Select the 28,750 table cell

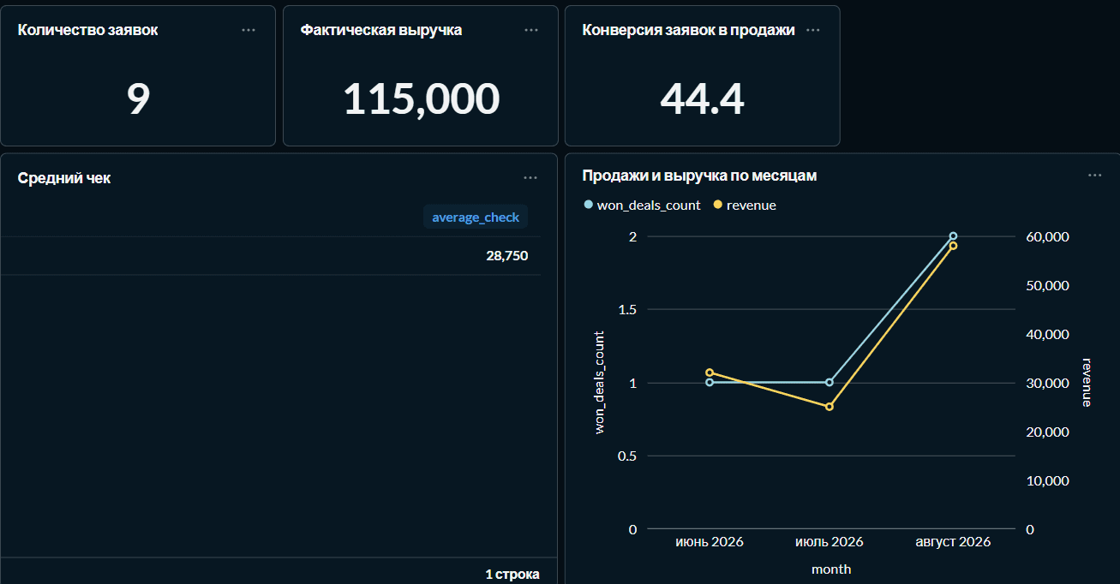506,256
